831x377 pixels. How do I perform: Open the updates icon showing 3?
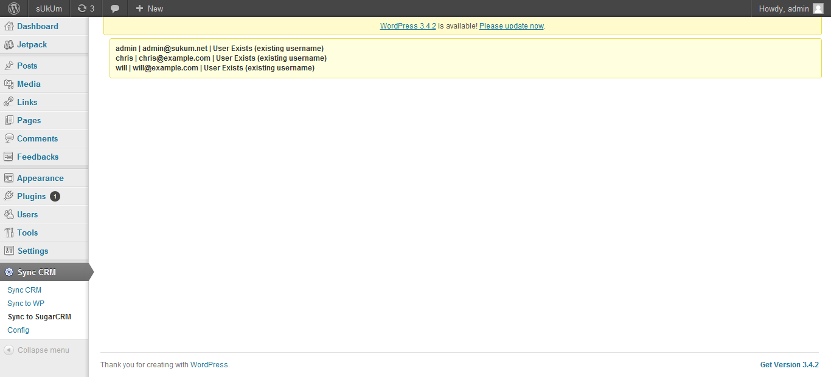click(86, 8)
